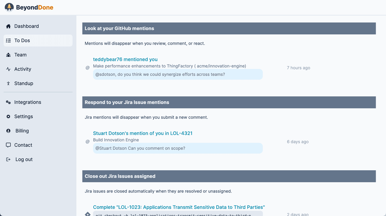This screenshot has height=216, width=386.
Task: Click the Dashboard home icon
Action: pyautogui.click(x=8, y=26)
